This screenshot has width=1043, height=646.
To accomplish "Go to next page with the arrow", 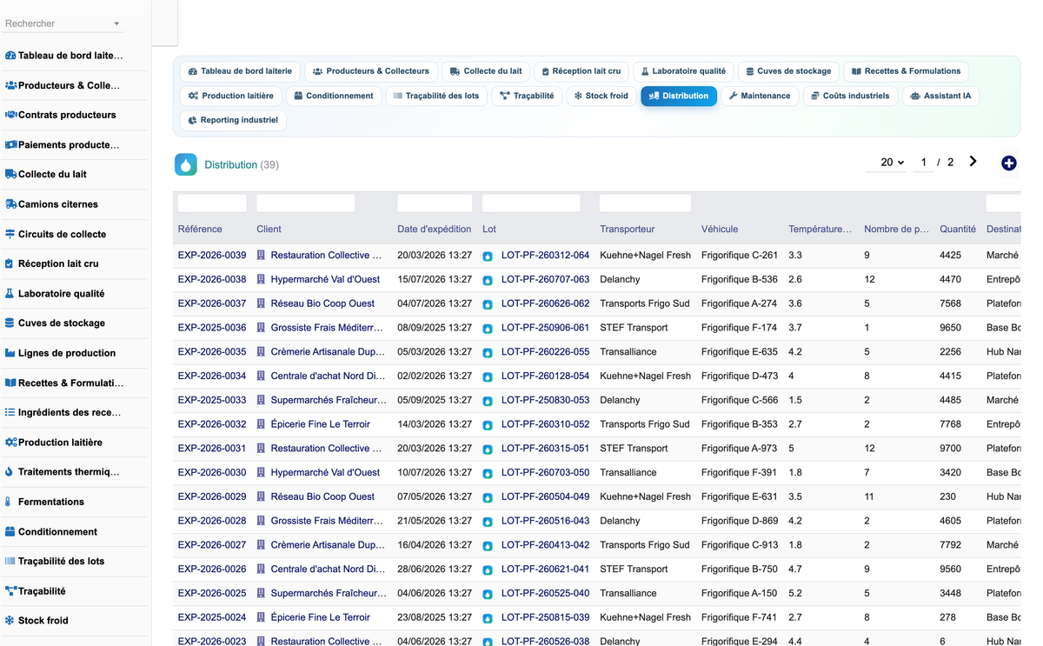I will (973, 162).
